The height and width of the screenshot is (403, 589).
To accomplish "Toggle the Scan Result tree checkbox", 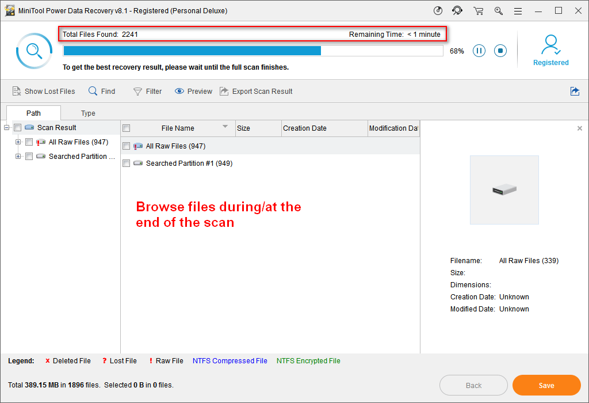I will (18, 127).
